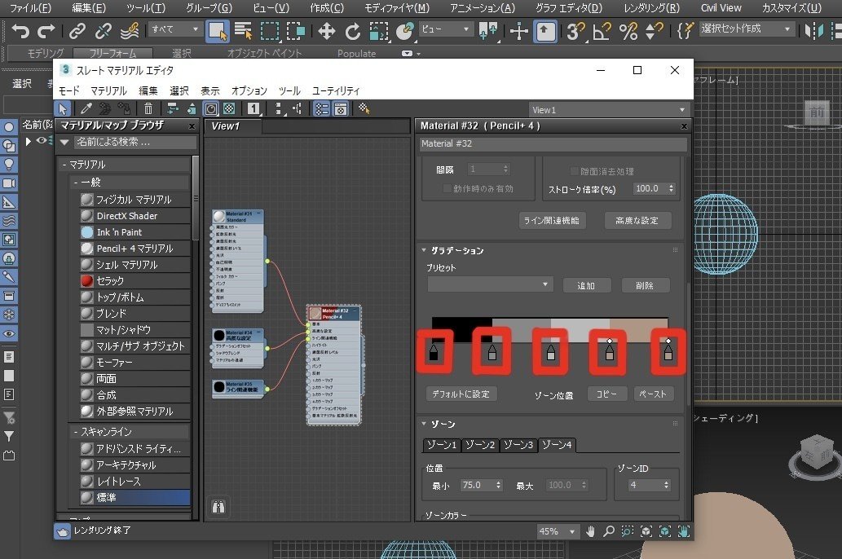Choose the Select and Rotate tool
Screen dimensions: 842x559
[353, 32]
